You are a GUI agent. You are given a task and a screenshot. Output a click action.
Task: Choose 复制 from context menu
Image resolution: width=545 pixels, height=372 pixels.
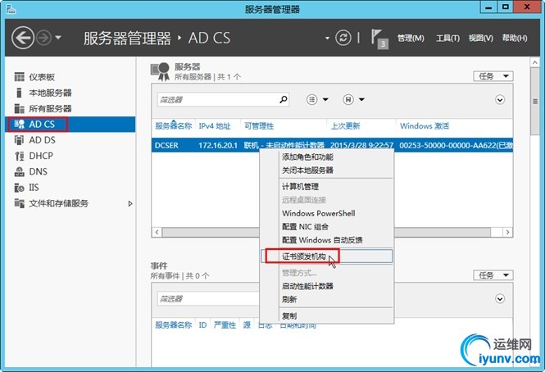tap(289, 316)
